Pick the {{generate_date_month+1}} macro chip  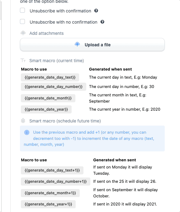pos(50,193)
